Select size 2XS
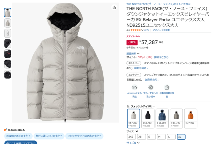The width and height of the screenshot is (213, 144). (131, 137)
